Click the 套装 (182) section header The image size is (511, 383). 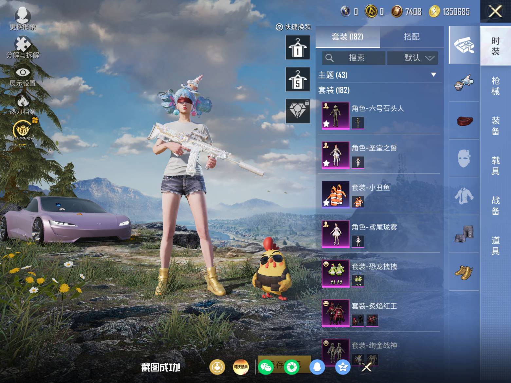(334, 90)
